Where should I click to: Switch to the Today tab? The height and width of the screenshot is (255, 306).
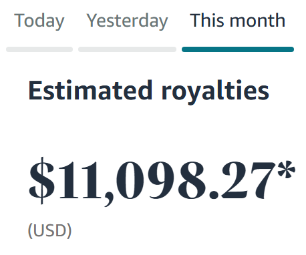click(39, 21)
